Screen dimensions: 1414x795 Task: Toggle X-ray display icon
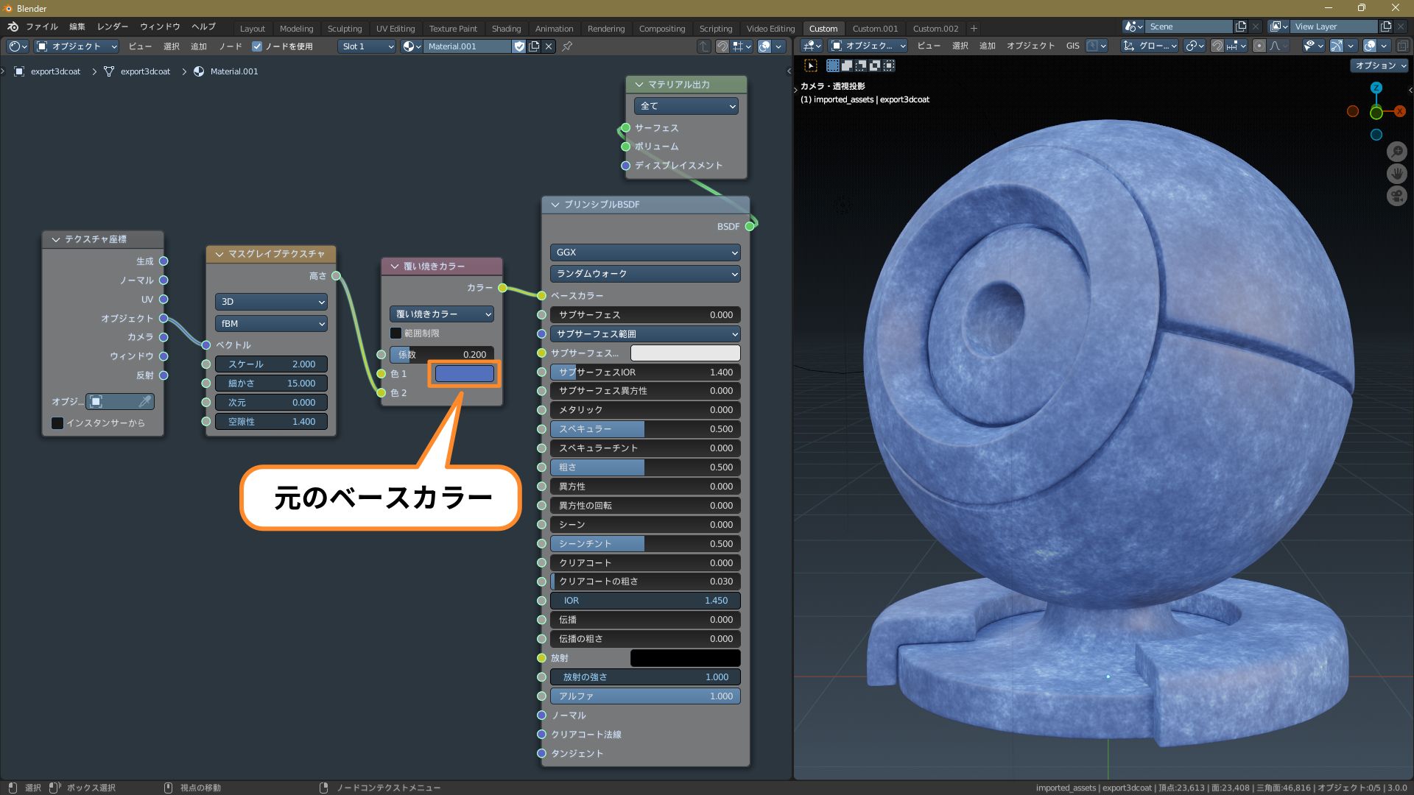point(1402,46)
